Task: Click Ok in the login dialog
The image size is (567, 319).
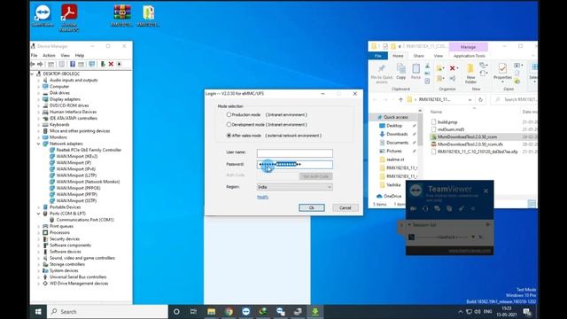Action: (x=312, y=207)
